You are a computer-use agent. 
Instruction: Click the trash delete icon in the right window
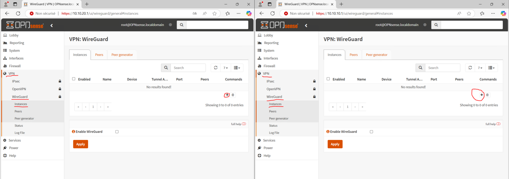coord(487,95)
